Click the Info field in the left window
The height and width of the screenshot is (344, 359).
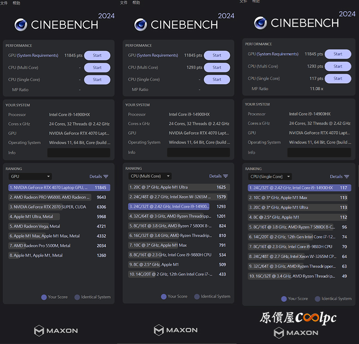click(x=79, y=153)
